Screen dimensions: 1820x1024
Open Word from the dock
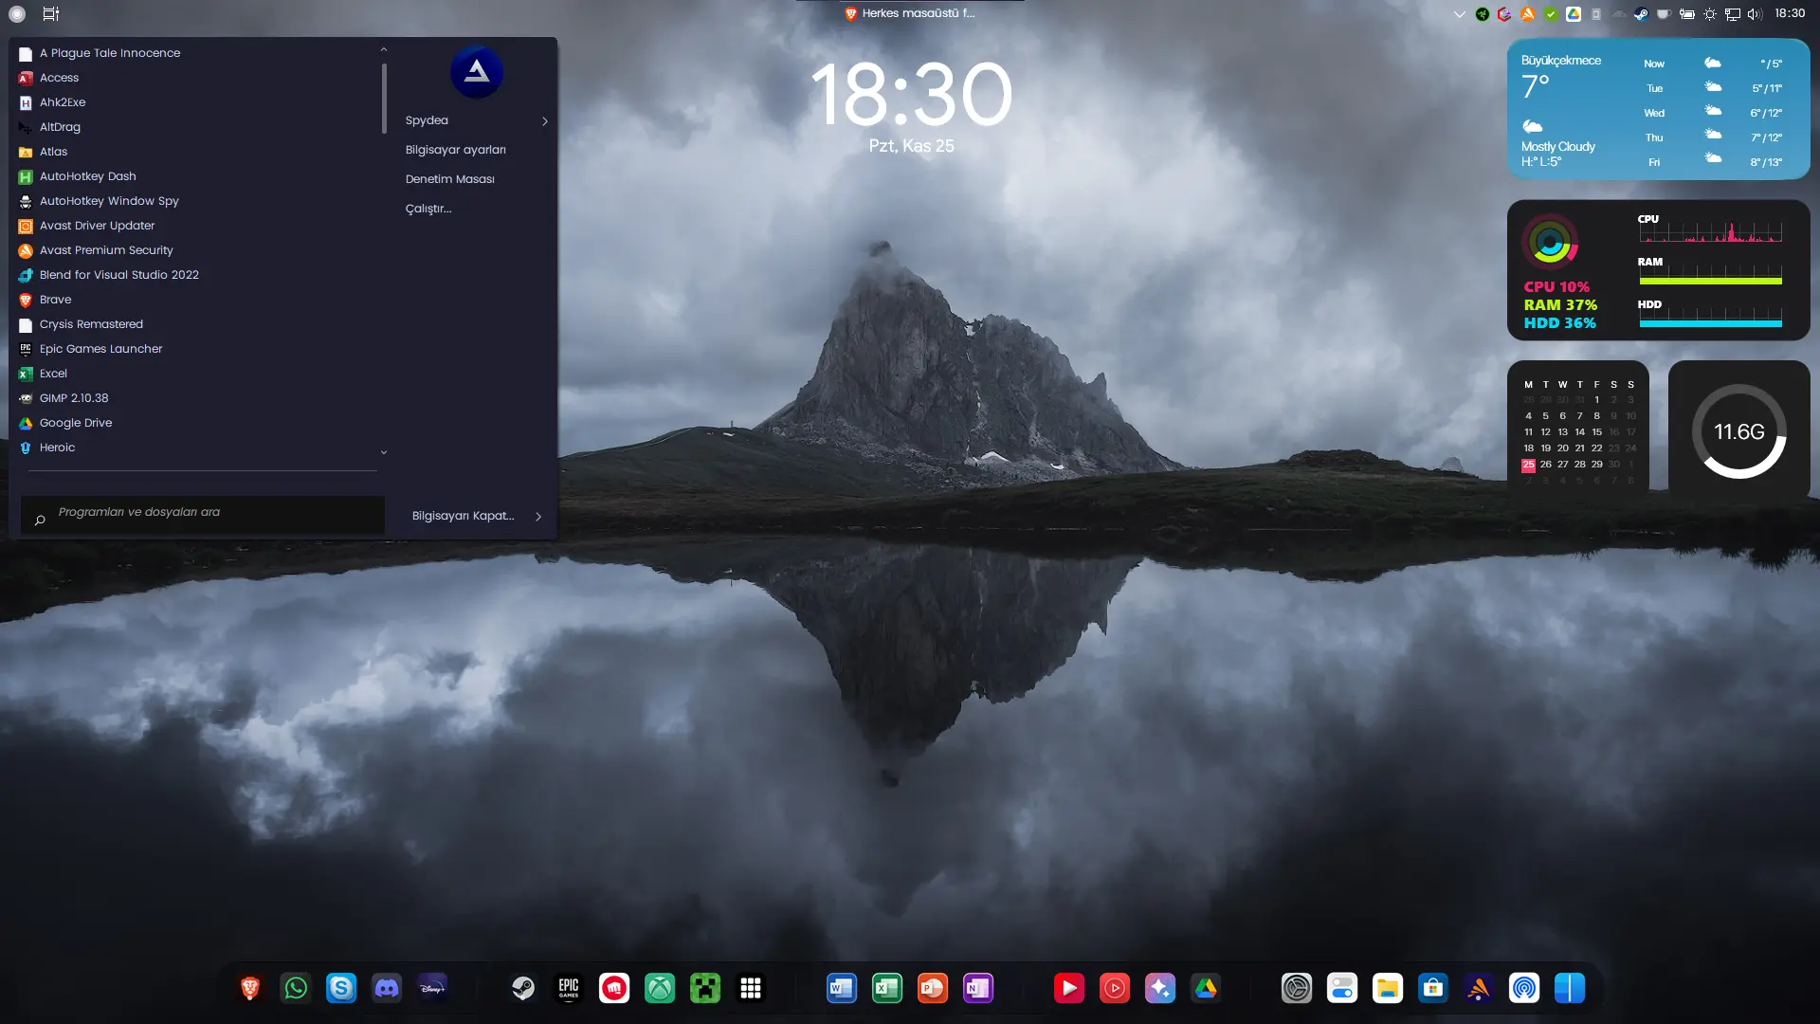(x=842, y=988)
